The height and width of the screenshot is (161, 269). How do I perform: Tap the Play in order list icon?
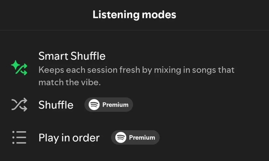point(19,137)
